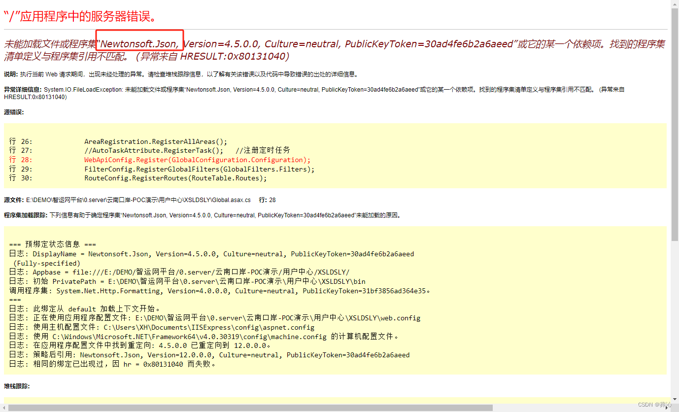Screen dimensions: 679x412
Task: Select the "策略后引用: Newtonsoft.Json, Version=12.0.0.0" line
Action: tap(209, 355)
